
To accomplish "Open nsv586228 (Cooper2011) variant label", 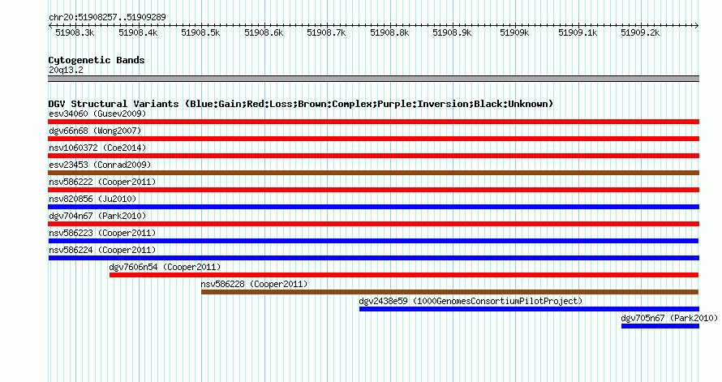I will click(254, 284).
